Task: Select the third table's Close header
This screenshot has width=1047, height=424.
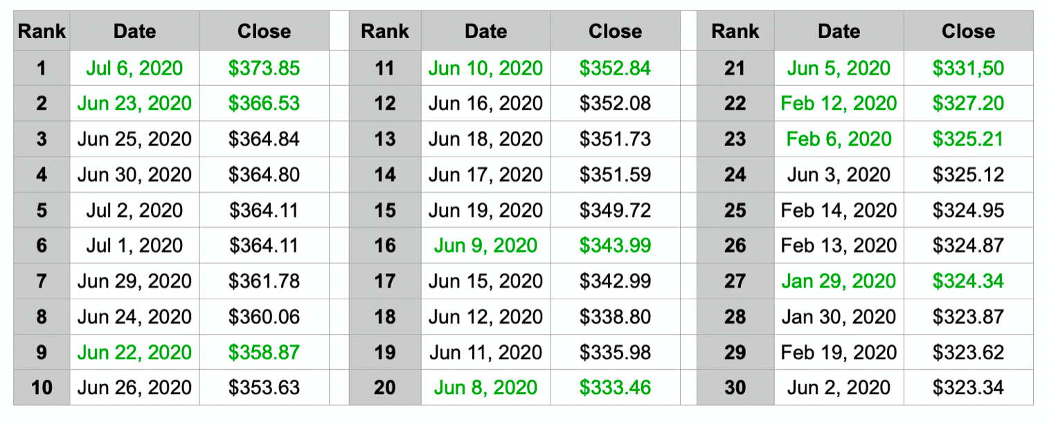Action: point(968,31)
